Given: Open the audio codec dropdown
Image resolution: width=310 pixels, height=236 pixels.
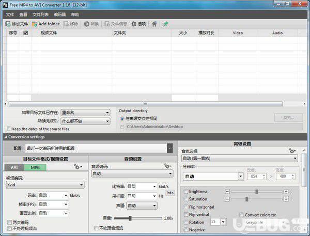Looking at the screenshot, I should (132, 174).
